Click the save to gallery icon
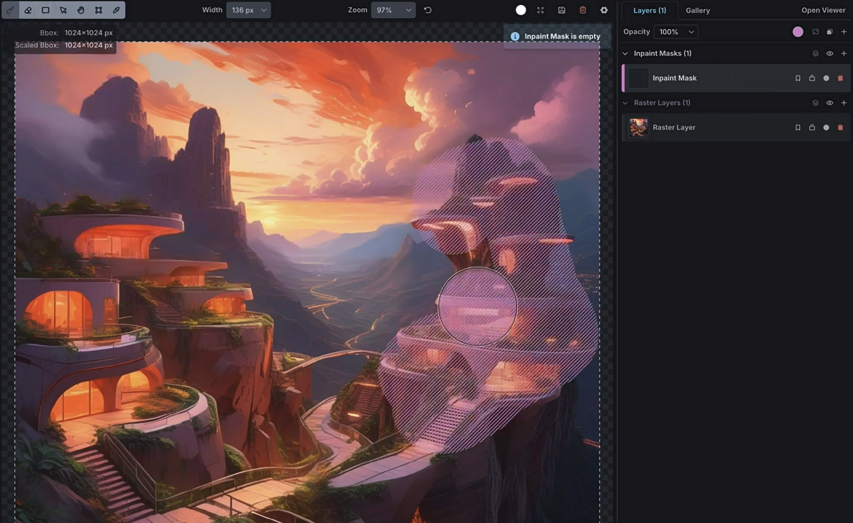 click(562, 10)
